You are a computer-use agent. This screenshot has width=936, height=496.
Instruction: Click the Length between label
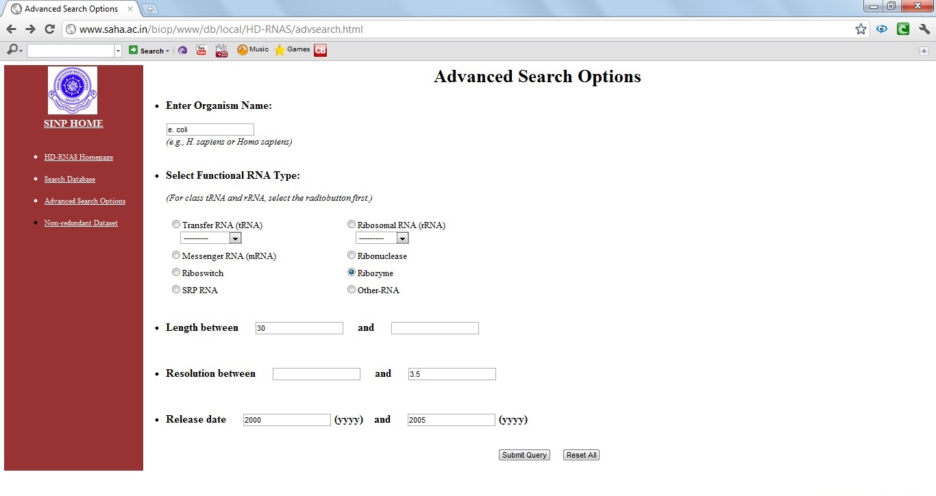pyautogui.click(x=202, y=327)
